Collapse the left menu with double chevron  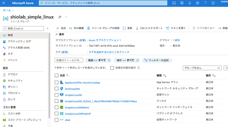click(48, 29)
